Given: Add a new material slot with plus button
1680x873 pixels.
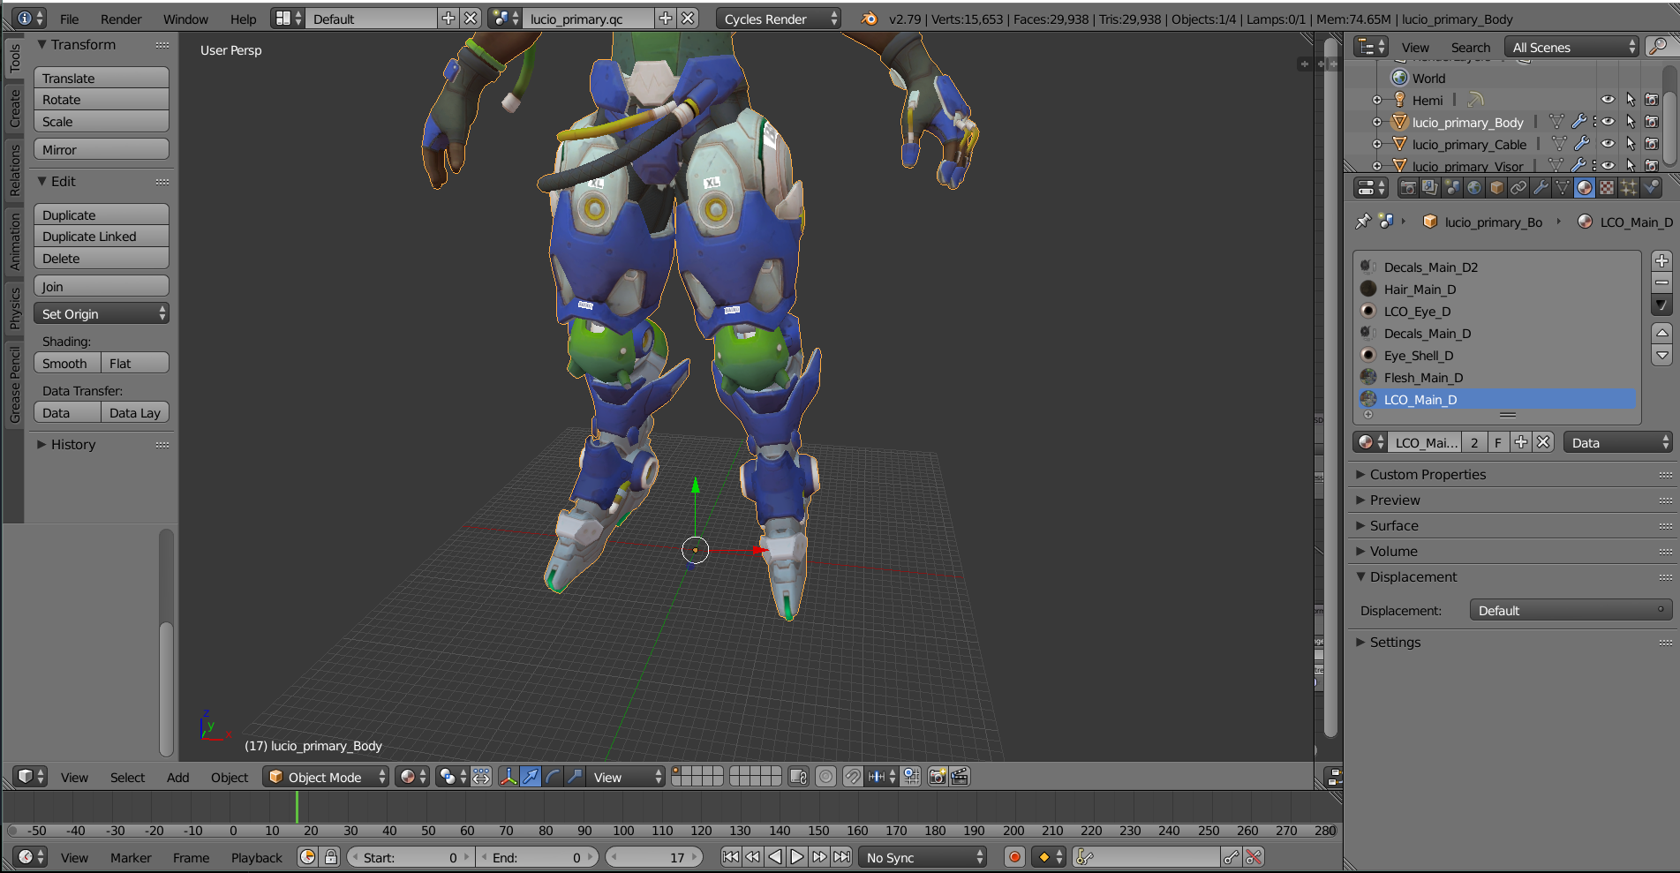Looking at the screenshot, I should click(1661, 260).
